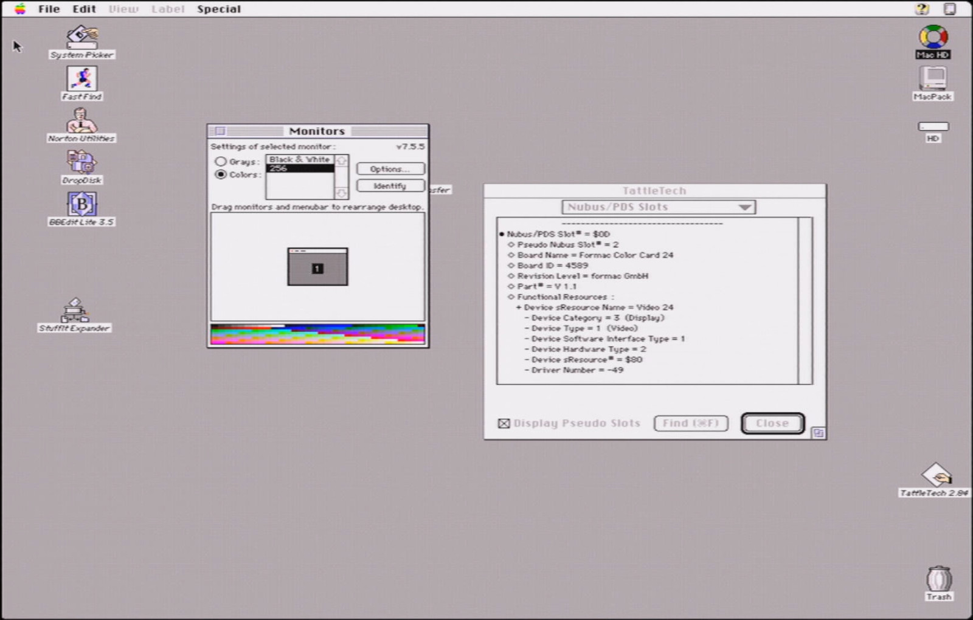Click the Monitors color depth list up arrow
The width and height of the screenshot is (973, 620).
(x=342, y=161)
